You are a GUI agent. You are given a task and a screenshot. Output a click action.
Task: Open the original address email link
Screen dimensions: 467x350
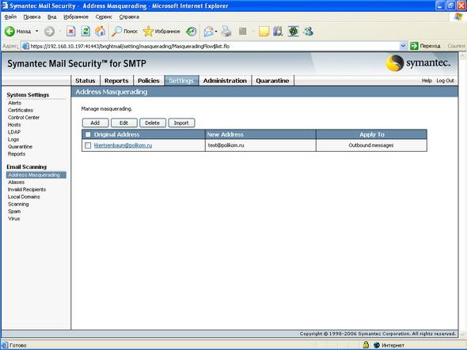point(123,145)
